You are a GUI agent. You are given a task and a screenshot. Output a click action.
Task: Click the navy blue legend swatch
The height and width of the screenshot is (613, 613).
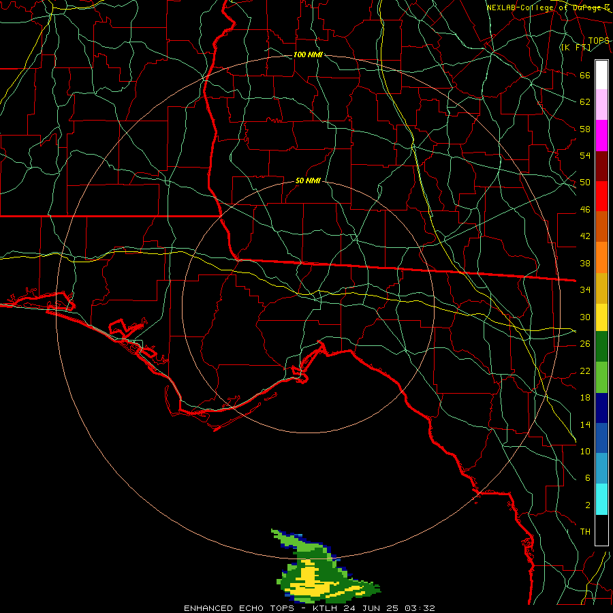coord(601,408)
